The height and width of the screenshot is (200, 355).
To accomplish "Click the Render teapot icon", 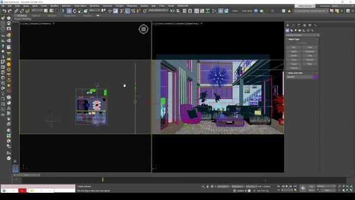I will (261, 11).
